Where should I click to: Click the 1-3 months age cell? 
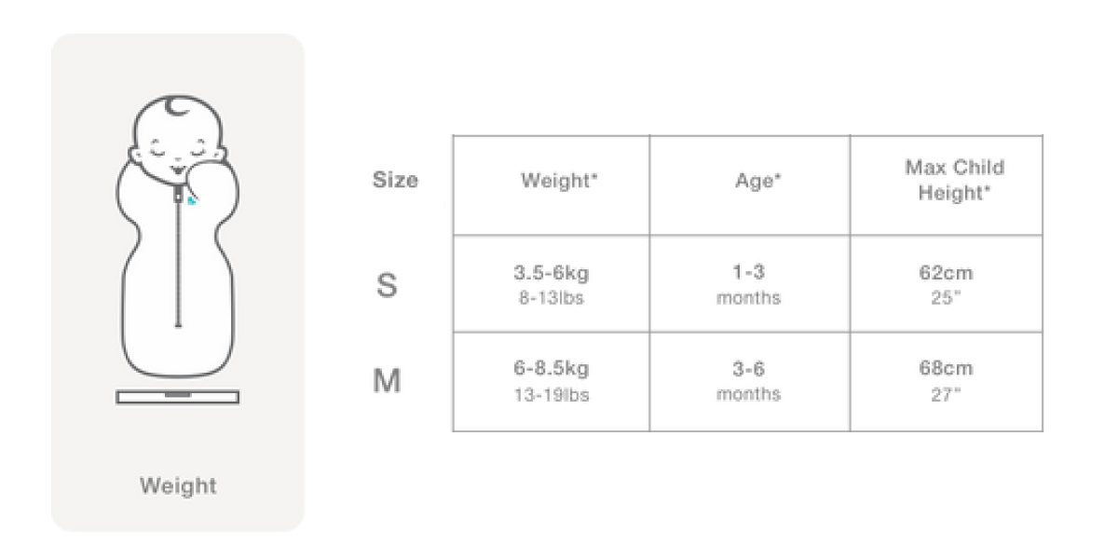[x=749, y=284]
